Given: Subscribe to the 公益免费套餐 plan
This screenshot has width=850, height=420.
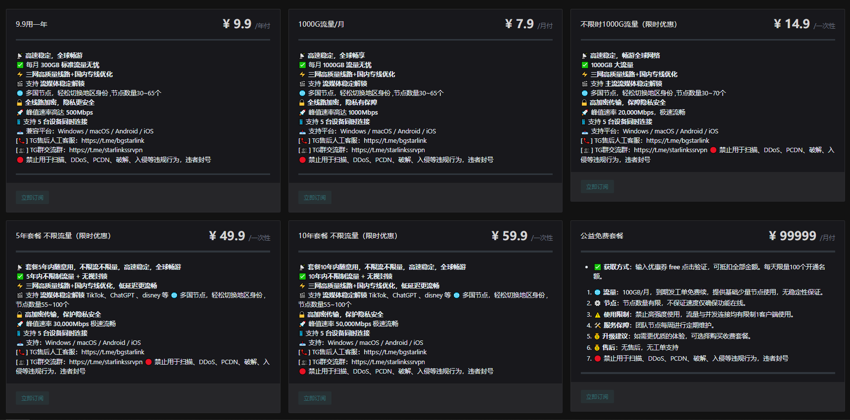Looking at the screenshot, I should (597, 397).
